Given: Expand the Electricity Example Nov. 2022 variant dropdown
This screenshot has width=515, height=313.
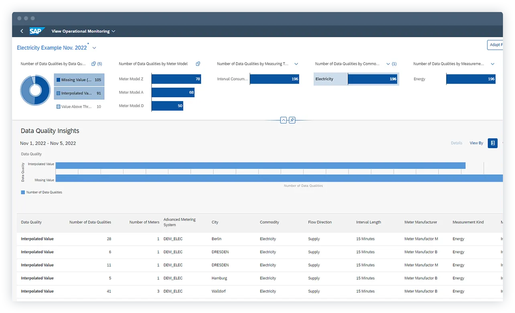Looking at the screenshot, I should 94,47.
